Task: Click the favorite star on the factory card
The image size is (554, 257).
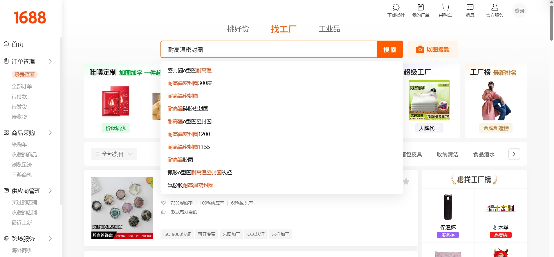Action: tap(406, 182)
